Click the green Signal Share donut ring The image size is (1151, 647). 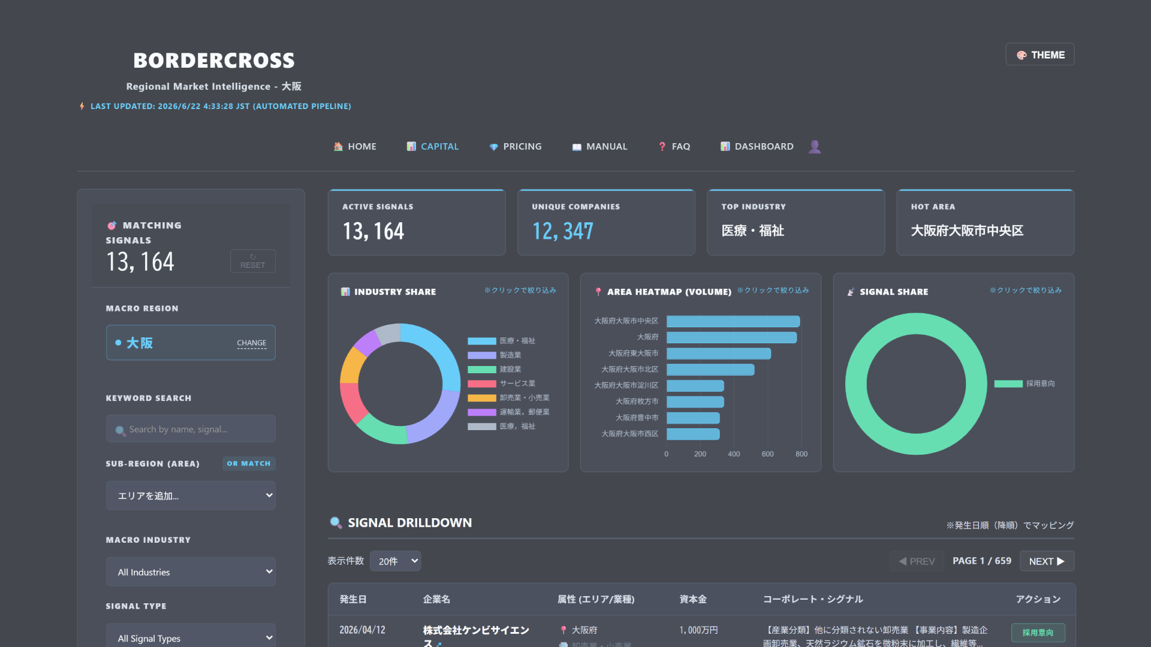(x=857, y=384)
